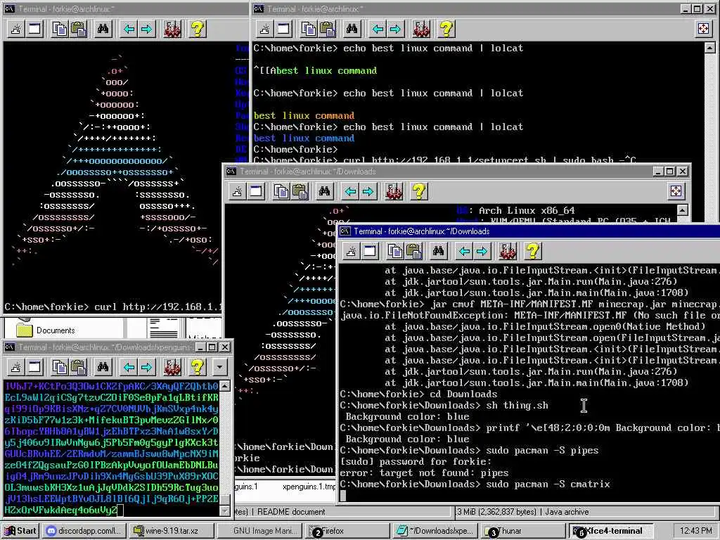Click the Paste icon in the lolcat terminal toolbar
The image size is (720, 540).
(x=328, y=30)
